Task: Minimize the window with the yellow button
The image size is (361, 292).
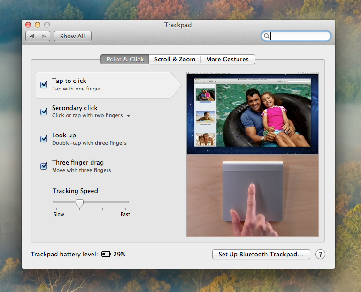Action: click(x=38, y=25)
